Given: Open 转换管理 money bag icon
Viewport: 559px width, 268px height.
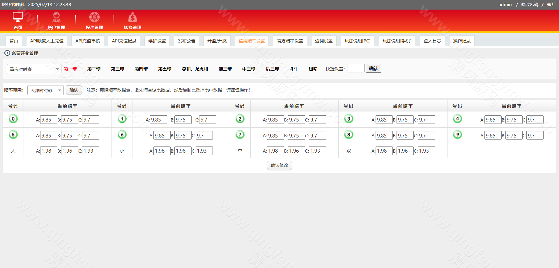Looking at the screenshot, I should (132, 17).
